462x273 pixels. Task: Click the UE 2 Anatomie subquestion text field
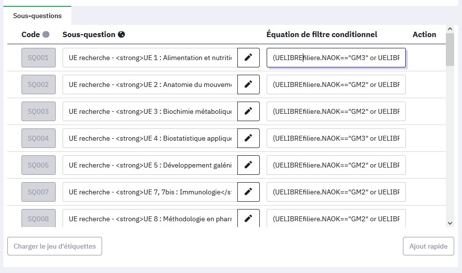pyautogui.click(x=150, y=84)
